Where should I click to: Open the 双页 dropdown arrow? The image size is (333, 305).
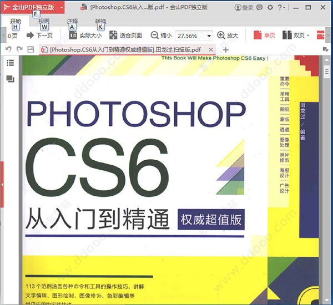tap(308, 35)
